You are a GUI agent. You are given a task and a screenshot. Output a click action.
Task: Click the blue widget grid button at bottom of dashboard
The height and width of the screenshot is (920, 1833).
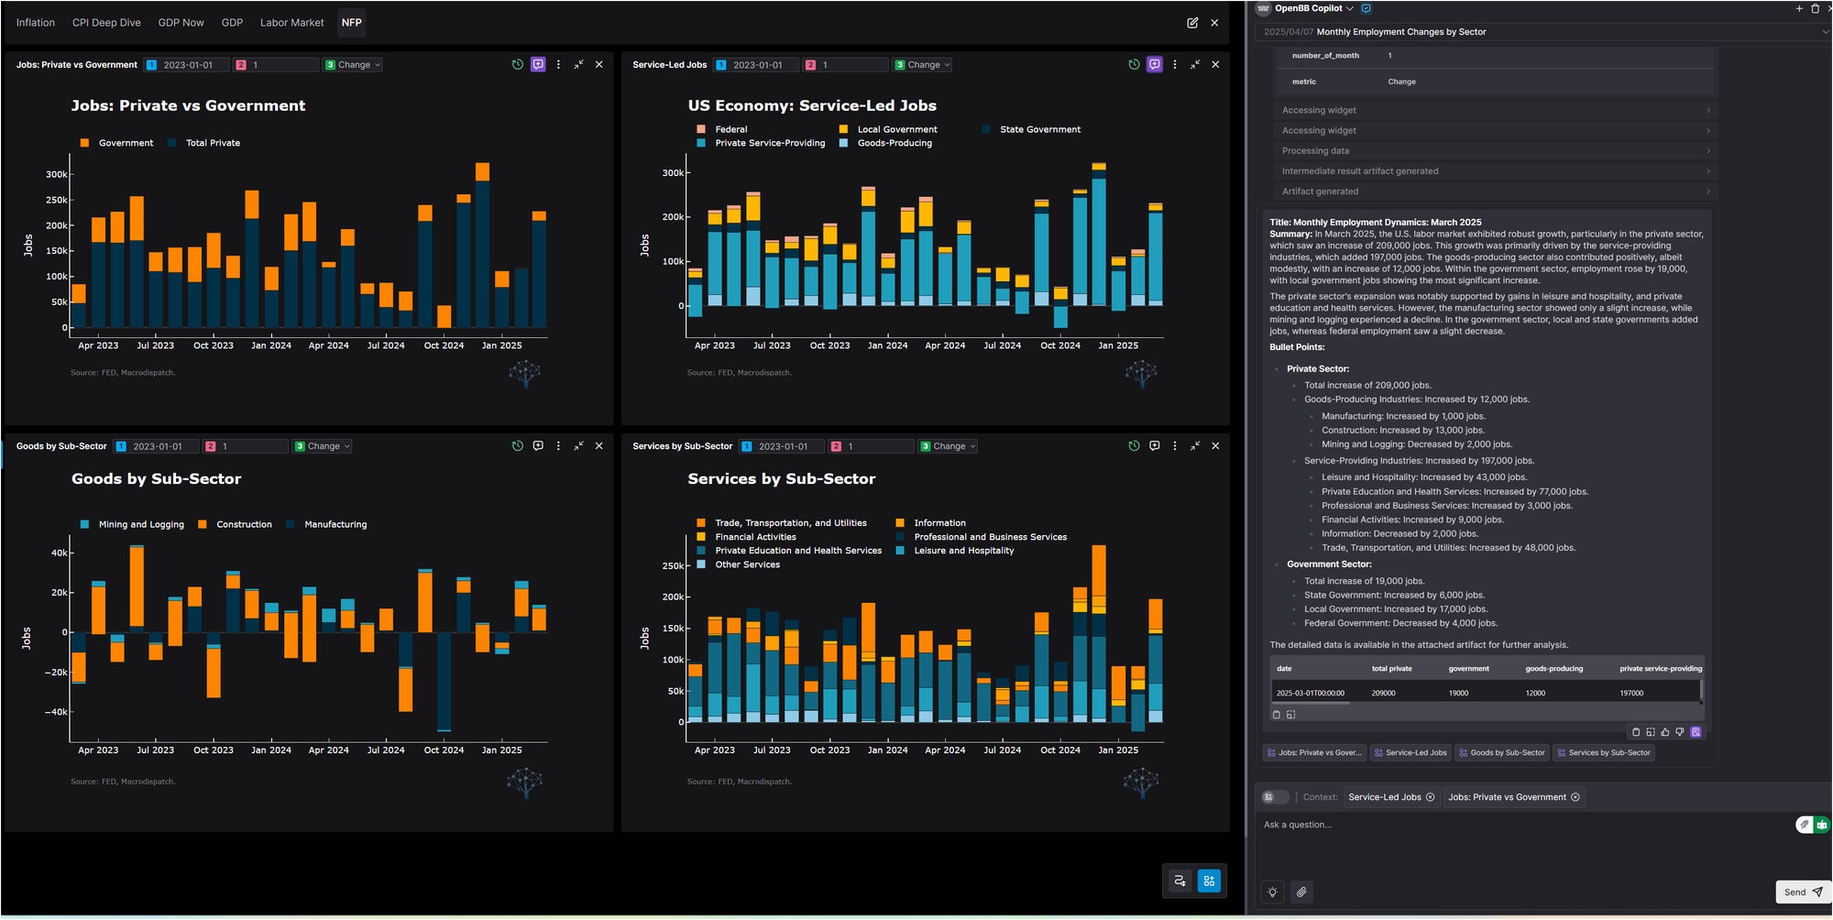click(1209, 881)
